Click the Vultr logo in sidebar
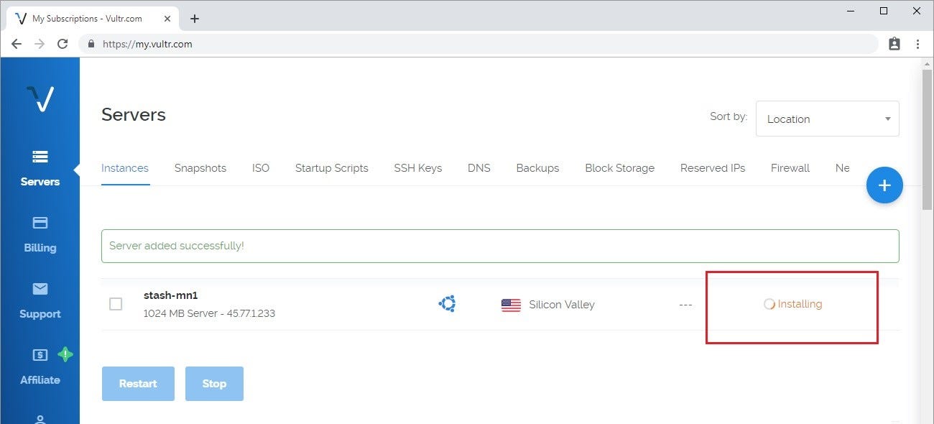This screenshot has height=424, width=934. pyautogui.click(x=40, y=98)
